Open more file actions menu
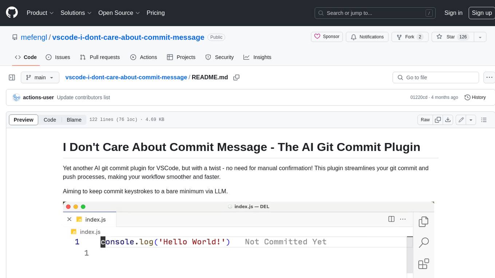The image size is (495, 278). click(490, 78)
